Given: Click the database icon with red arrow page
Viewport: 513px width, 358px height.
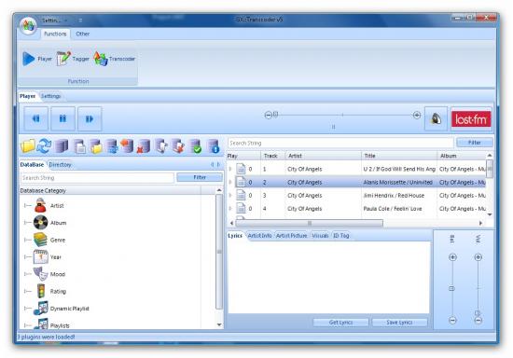Looking at the screenshot, I should 178,146.
